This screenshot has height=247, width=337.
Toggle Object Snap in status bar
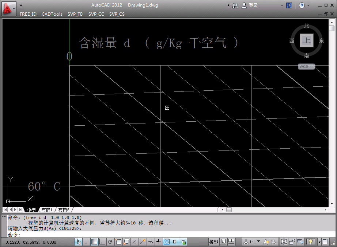tap(118, 242)
